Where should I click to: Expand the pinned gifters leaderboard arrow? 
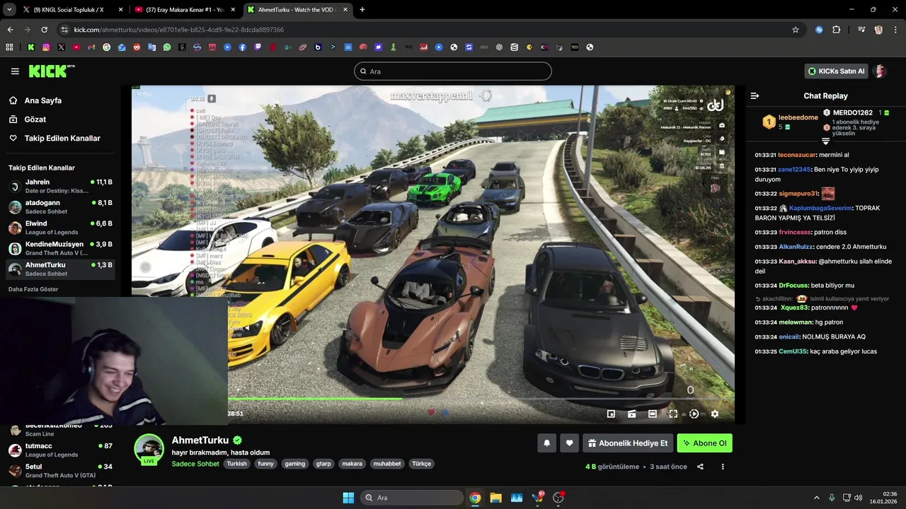[x=825, y=141]
